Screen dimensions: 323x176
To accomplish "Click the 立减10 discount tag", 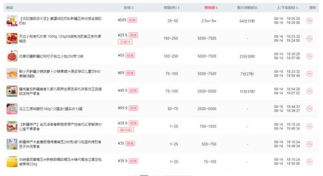I will (125, 42).
